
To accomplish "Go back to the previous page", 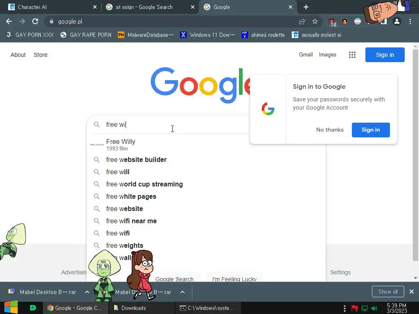I will [x=9, y=21].
